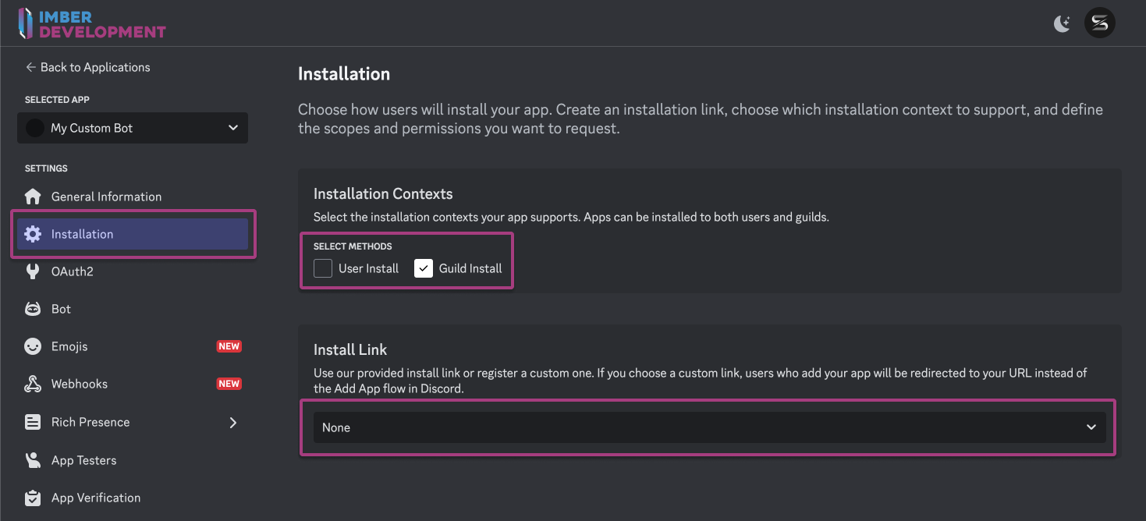The height and width of the screenshot is (521, 1146).
Task: Click the Imber Development logo
Action: click(x=92, y=23)
